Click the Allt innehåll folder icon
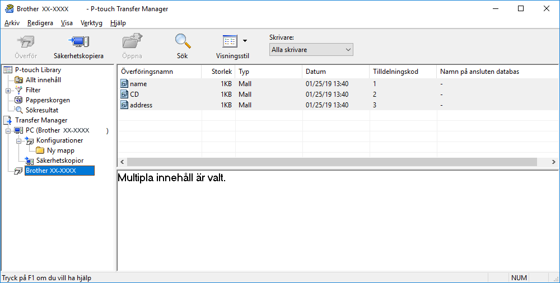The image size is (560, 283). click(19, 80)
